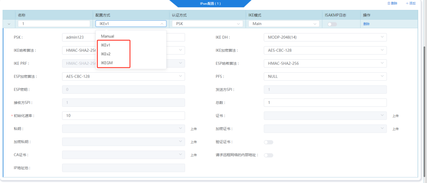This screenshot has width=427, height=183.
Task: Toggle the ISAKMP log switch
Action: click(x=332, y=24)
